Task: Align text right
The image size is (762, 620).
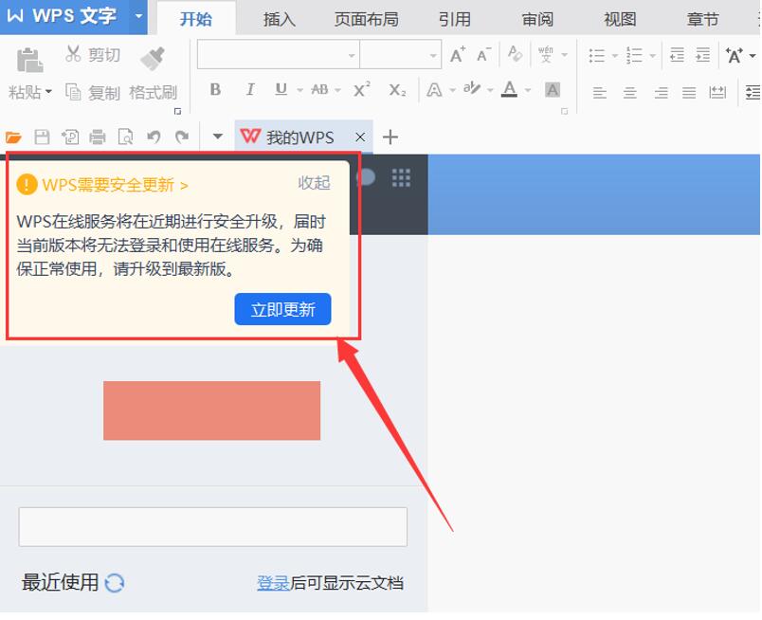Action: 661,92
